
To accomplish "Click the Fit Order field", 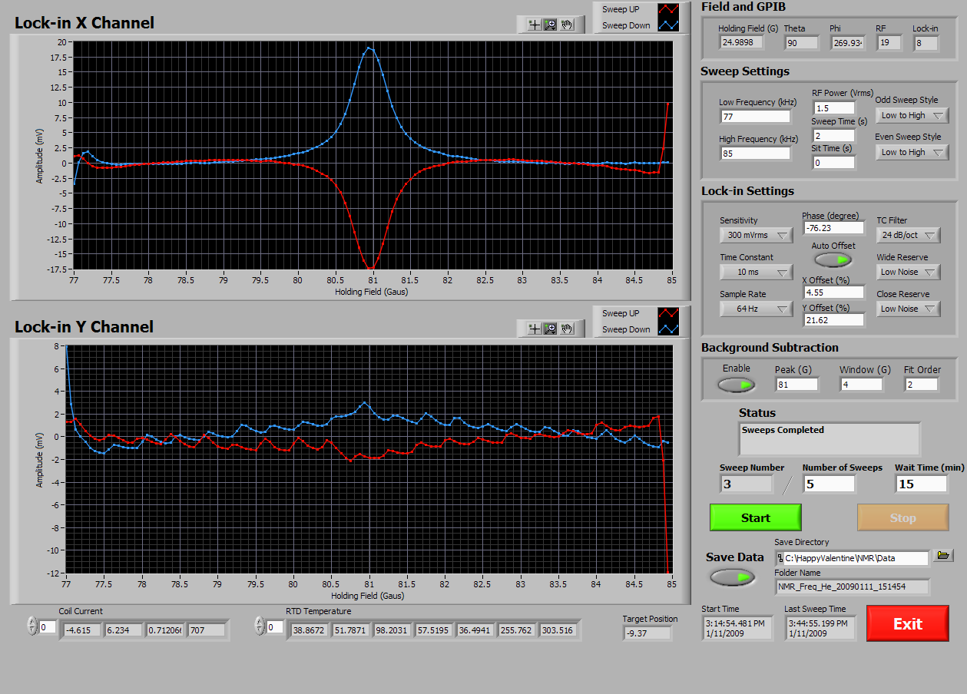I will click(921, 384).
